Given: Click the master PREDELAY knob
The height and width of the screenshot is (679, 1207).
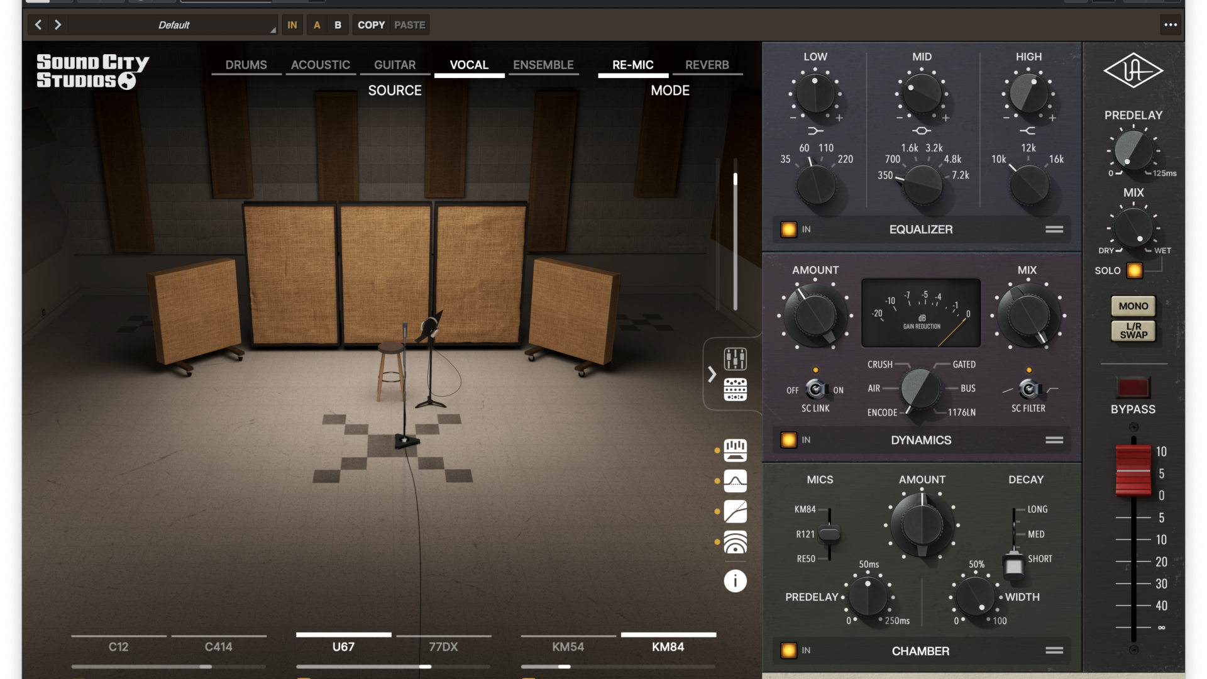Looking at the screenshot, I should [1133, 150].
